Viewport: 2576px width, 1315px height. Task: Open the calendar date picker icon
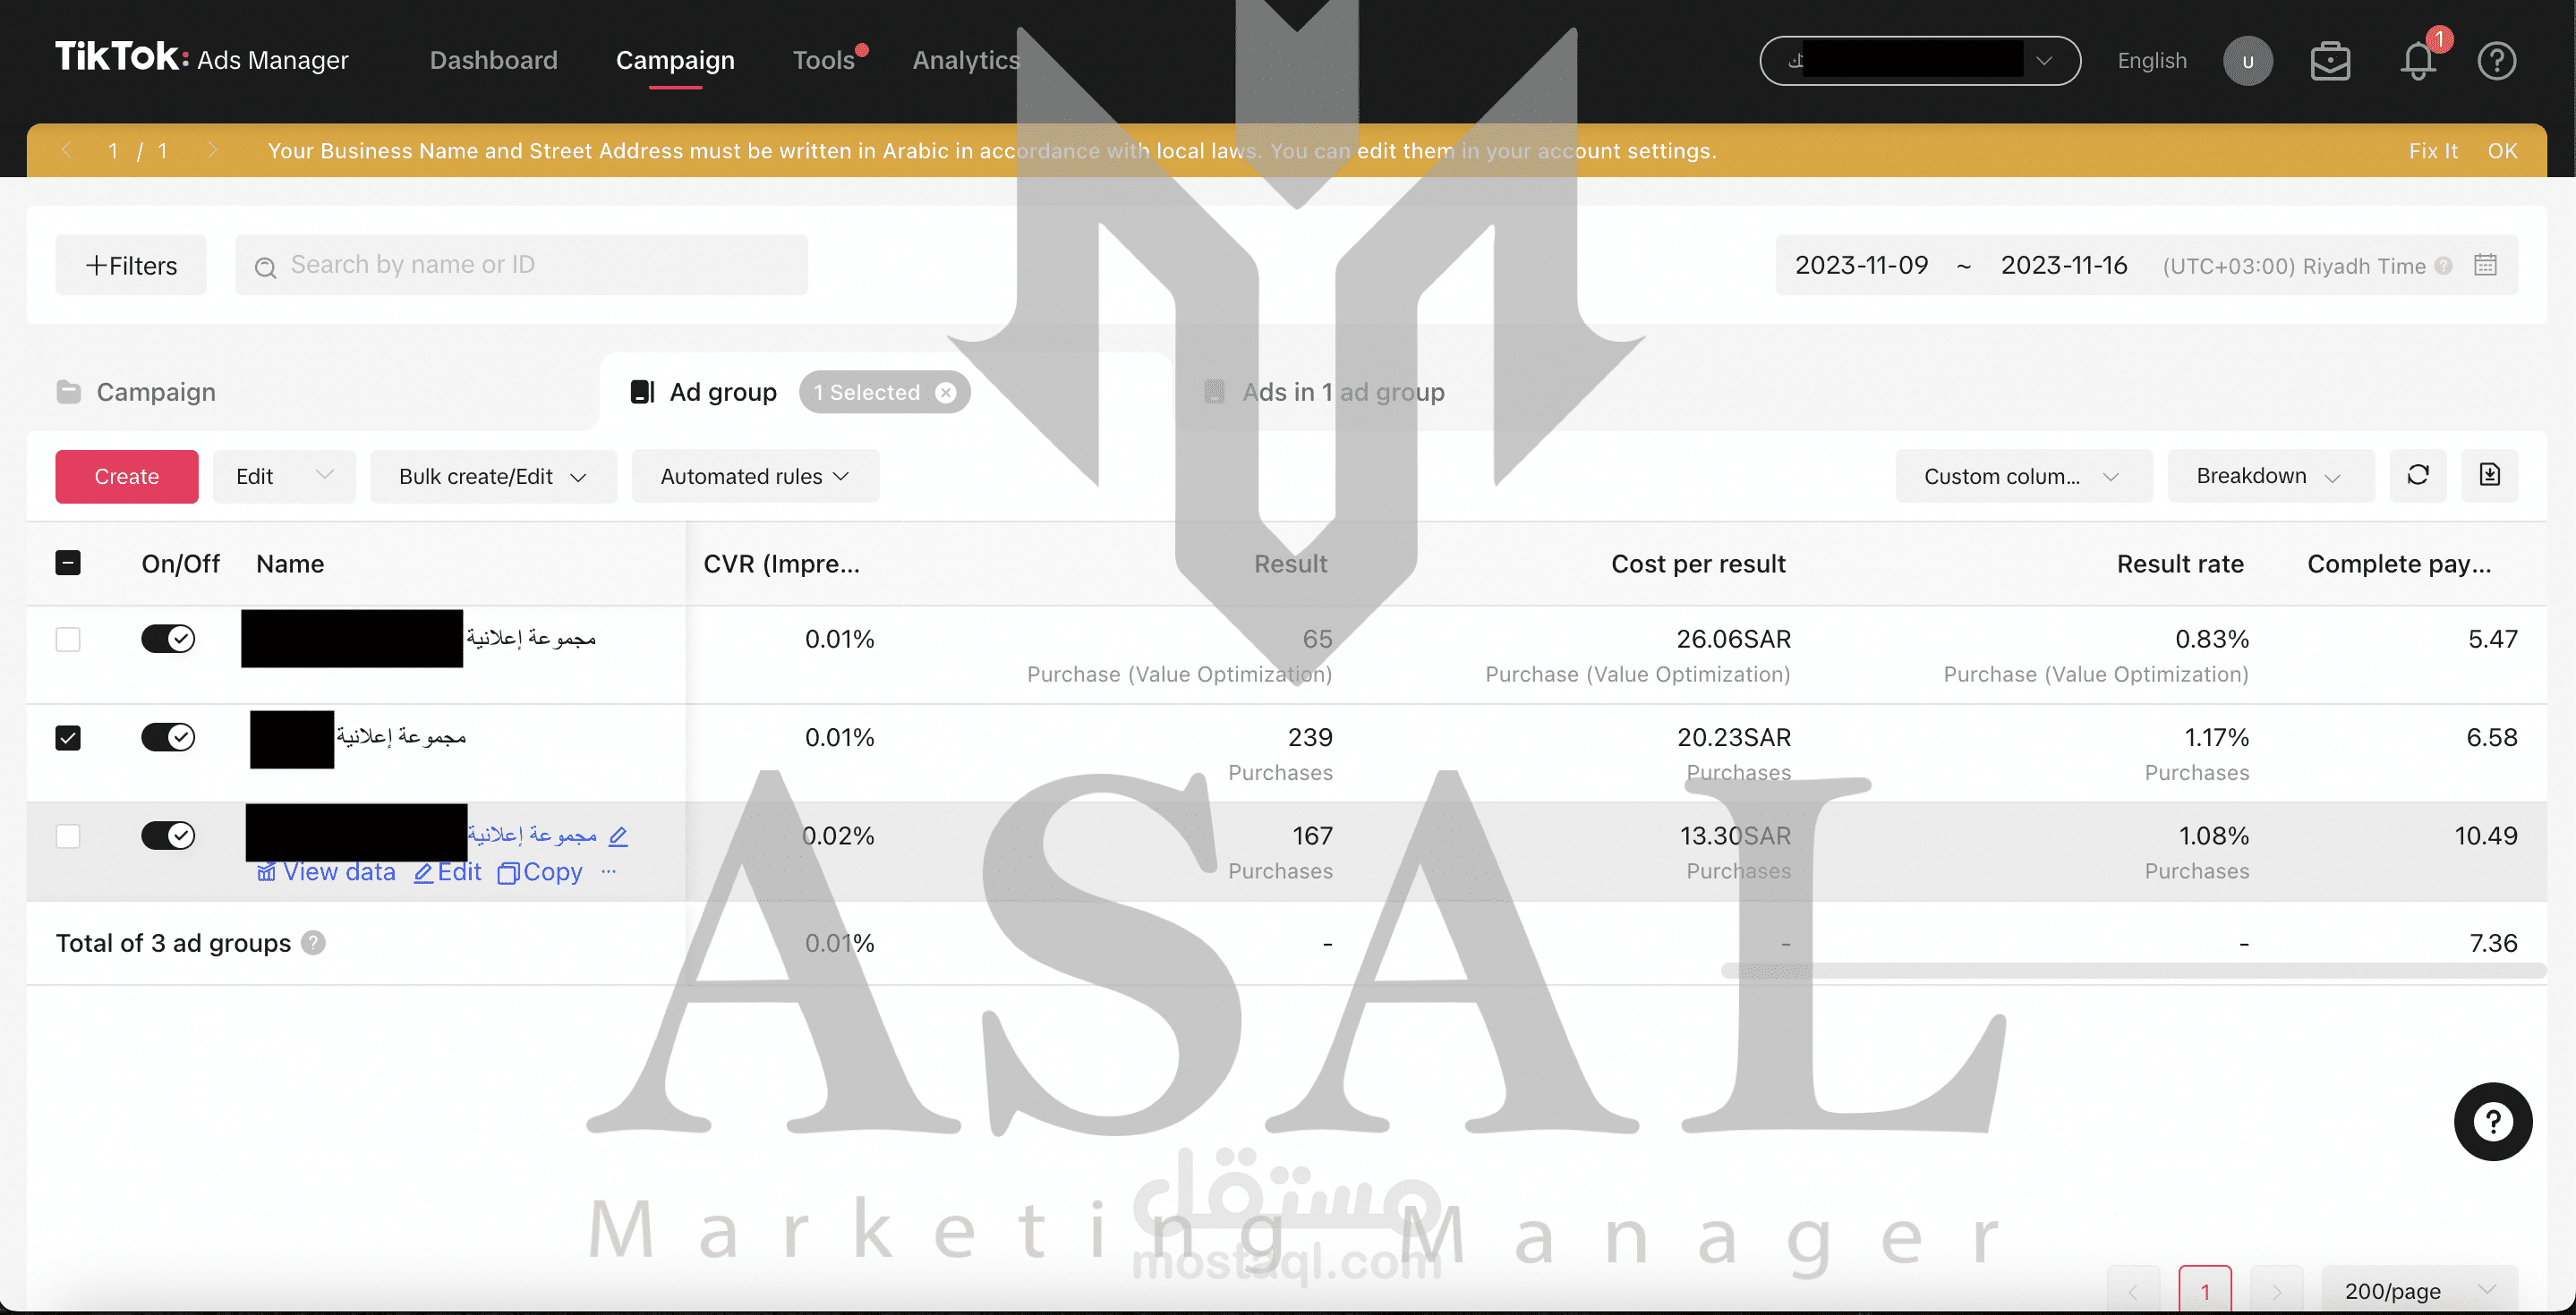pos(2485,265)
